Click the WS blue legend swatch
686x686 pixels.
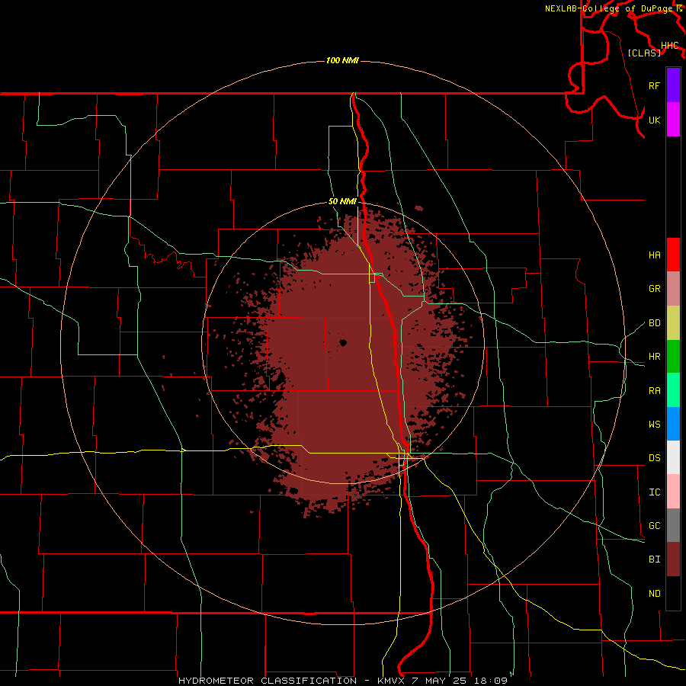point(673,424)
